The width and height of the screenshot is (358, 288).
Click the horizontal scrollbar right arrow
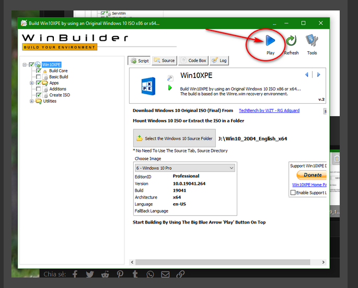click(x=324, y=262)
